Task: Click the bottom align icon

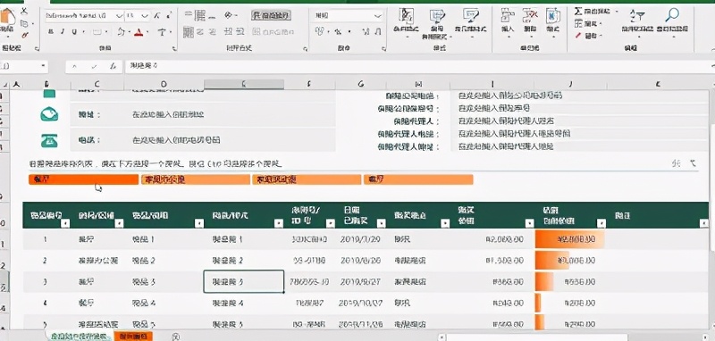Action: pos(213,16)
